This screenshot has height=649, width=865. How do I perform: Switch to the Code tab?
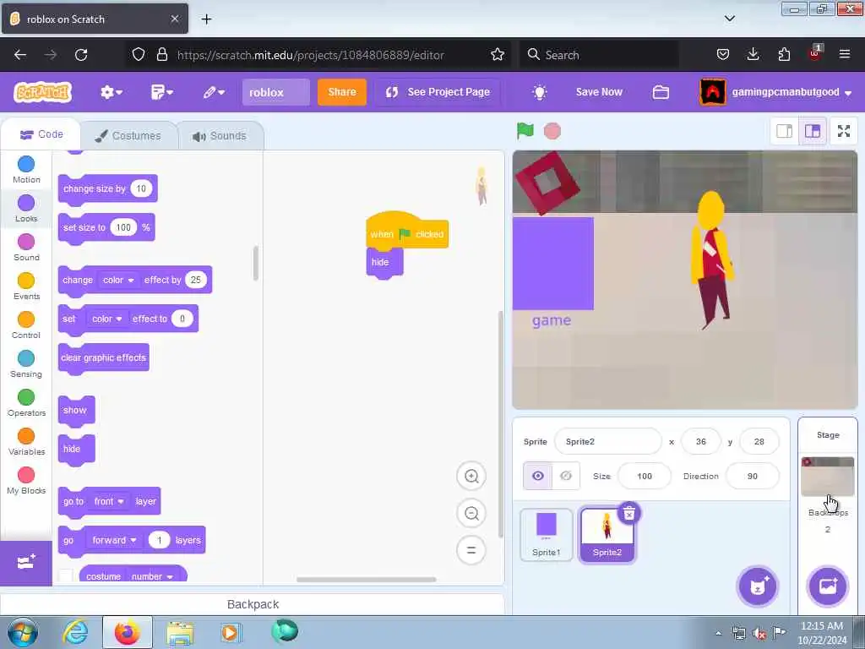click(x=41, y=134)
